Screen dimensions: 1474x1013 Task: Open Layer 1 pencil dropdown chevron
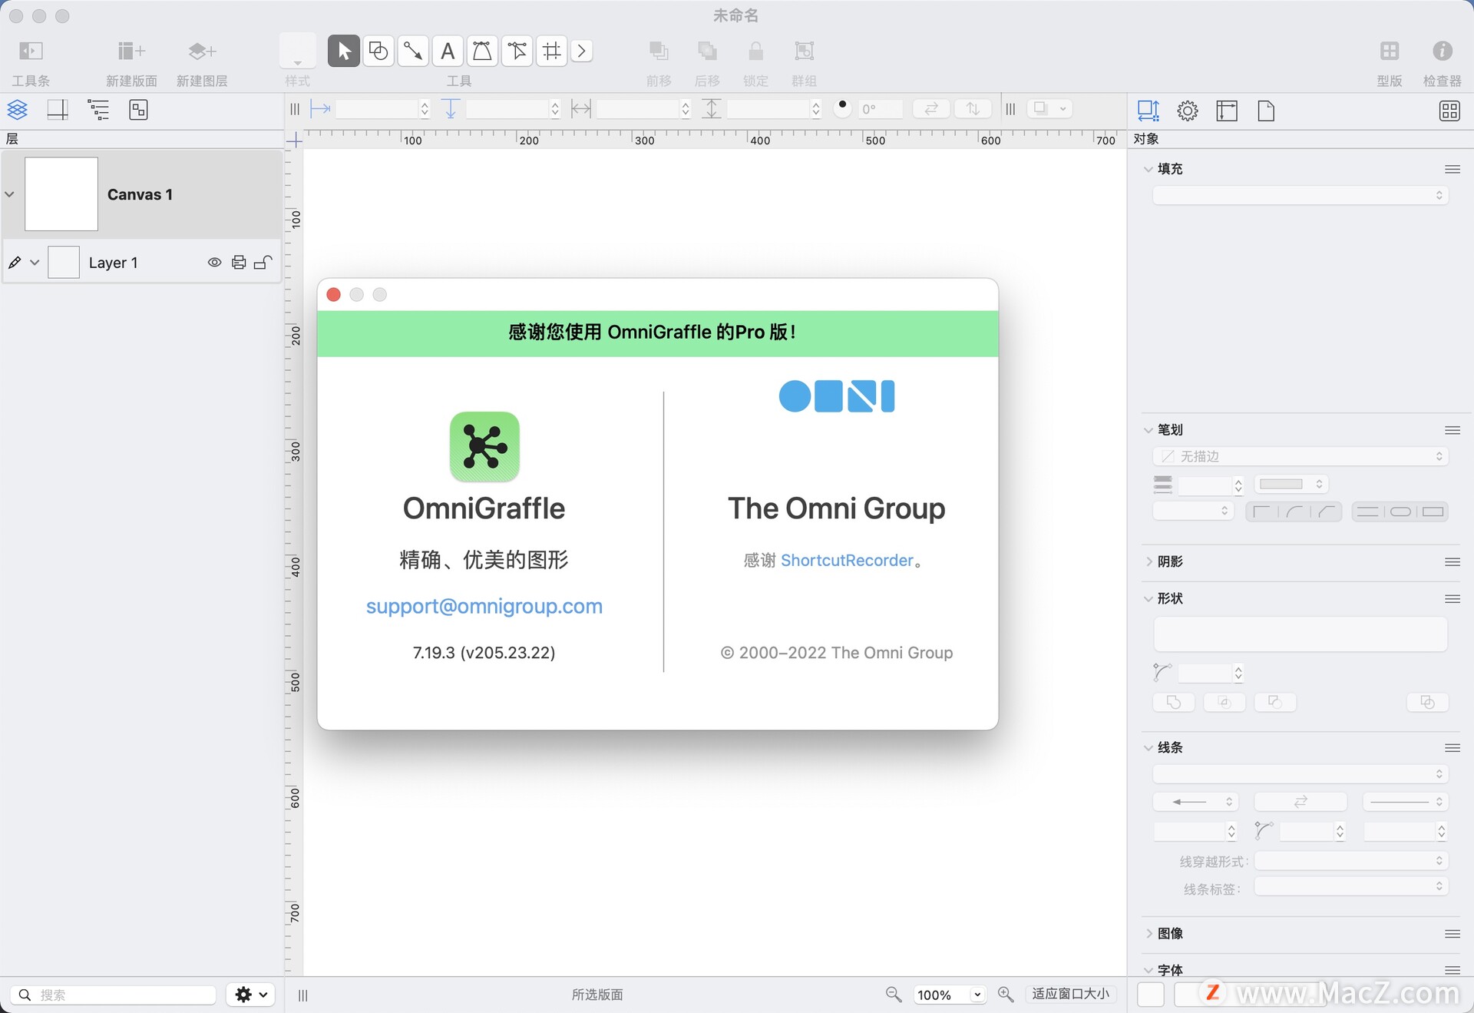pos(35,263)
